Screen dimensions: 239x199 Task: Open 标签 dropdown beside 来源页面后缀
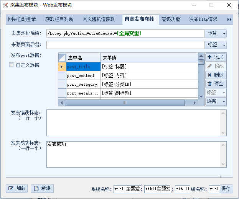click(x=216, y=45)
